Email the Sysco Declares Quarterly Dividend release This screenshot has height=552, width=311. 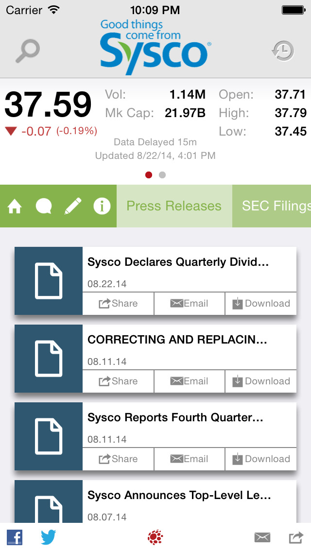[190, 304]
